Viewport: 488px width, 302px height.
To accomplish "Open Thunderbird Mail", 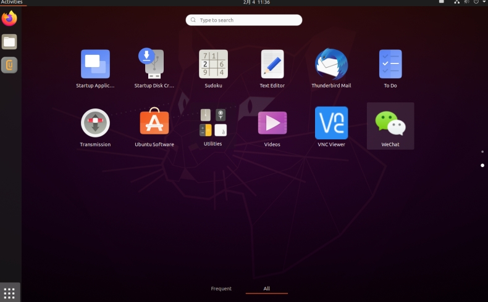I will click(x=331, y=64).
